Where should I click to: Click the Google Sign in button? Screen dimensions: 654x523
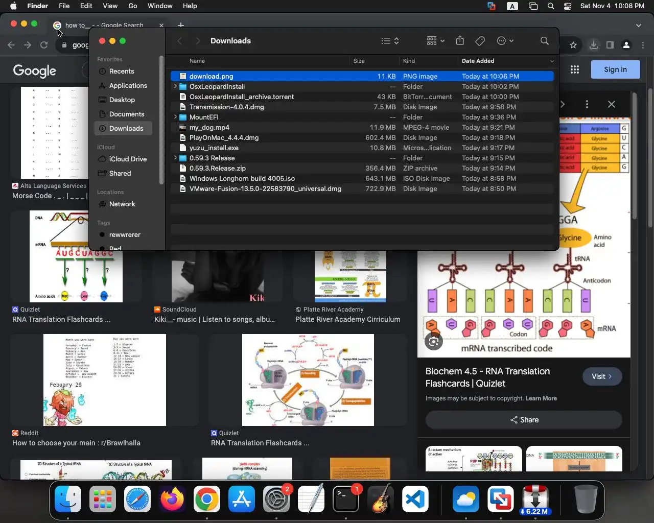615,69
